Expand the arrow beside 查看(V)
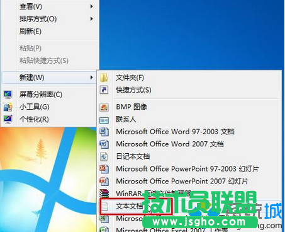 point(91,6)
